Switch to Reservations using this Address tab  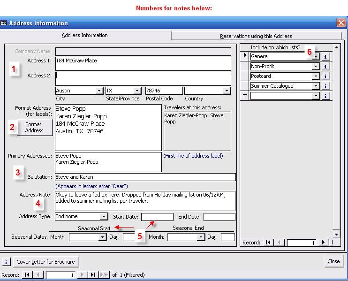click(256, 36)
